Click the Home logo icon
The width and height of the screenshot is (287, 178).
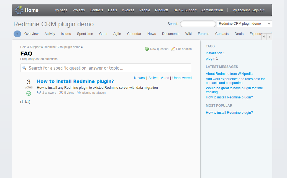point(19,10)
